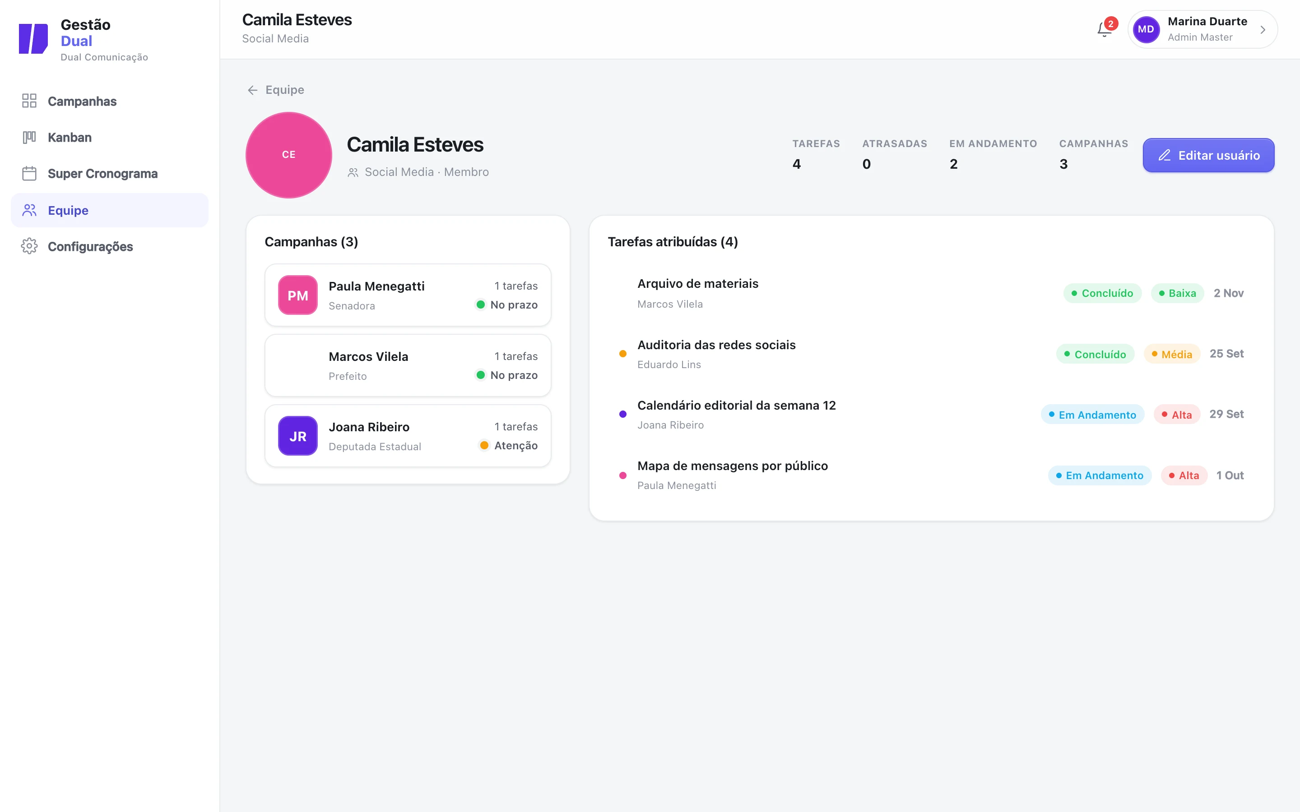Click the EM ANDAMENTO stat counter
1300x812 pixels.
pyautogui.click(x=993, y=155)
